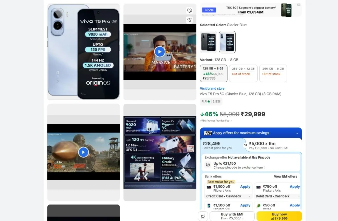Choose the 256 GB + 12 GB variant
The height and width of the screenshot is (221, 338).
click(x=243, y=73)
